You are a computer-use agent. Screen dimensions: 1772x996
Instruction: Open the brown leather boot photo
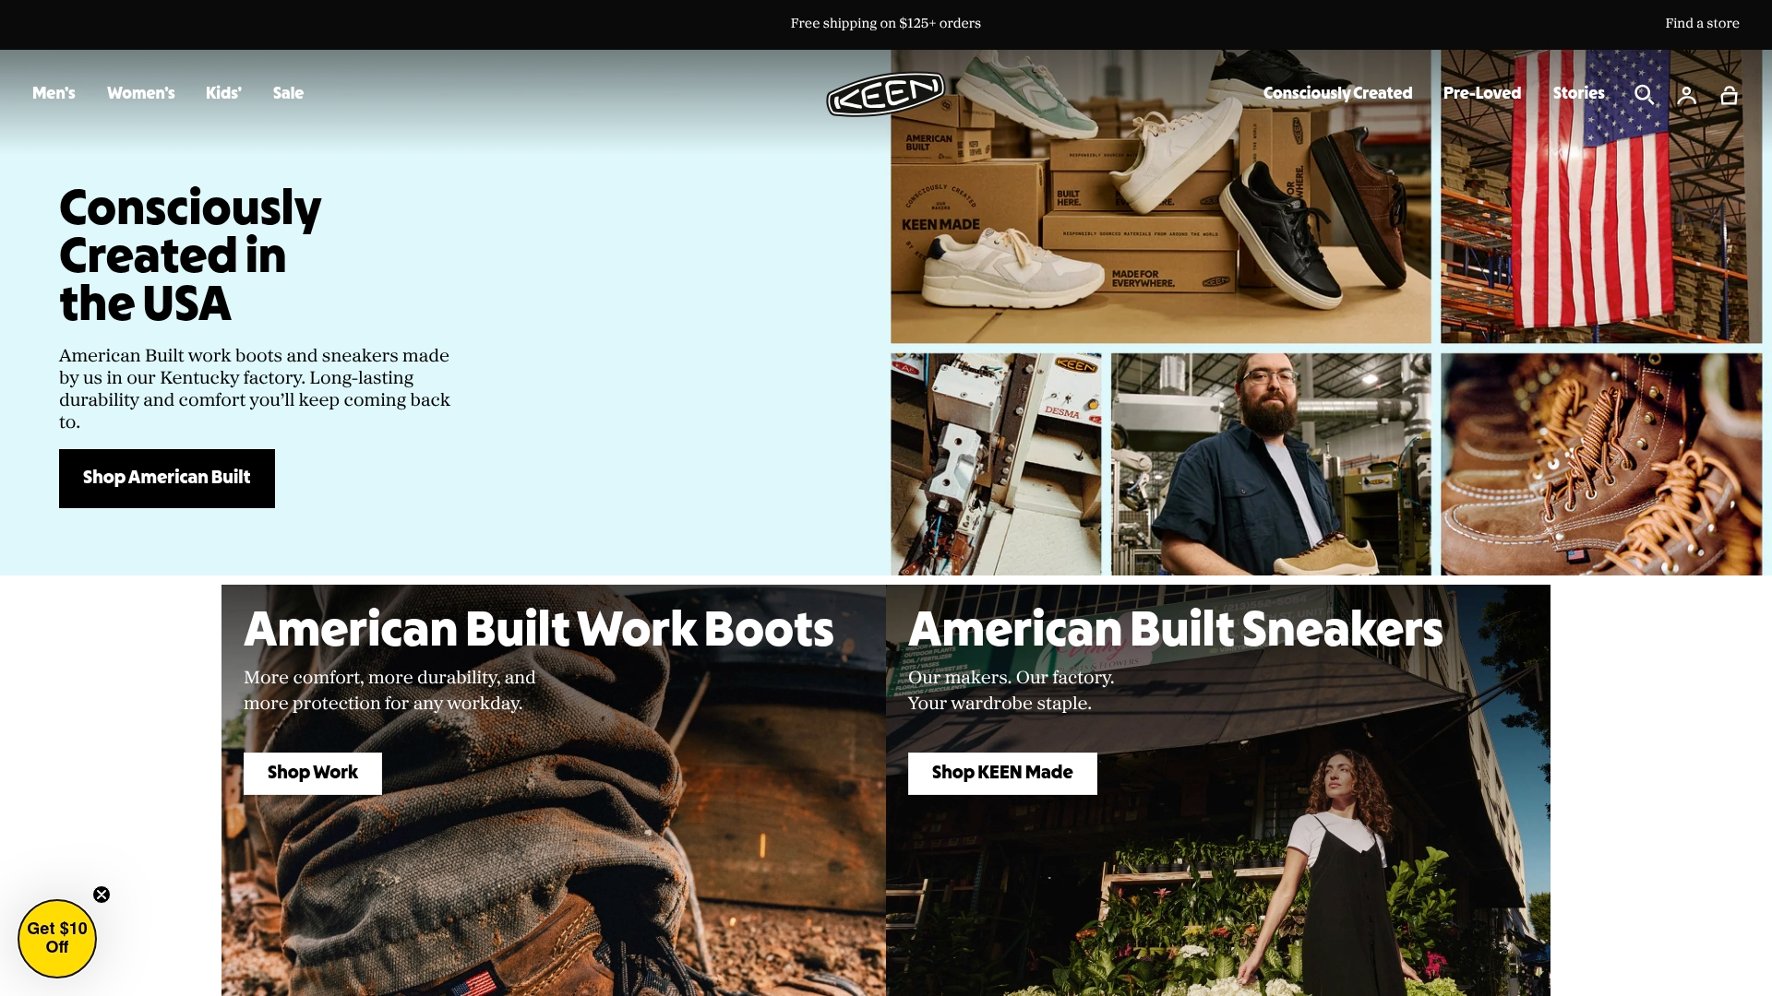tap(1601, 465)
